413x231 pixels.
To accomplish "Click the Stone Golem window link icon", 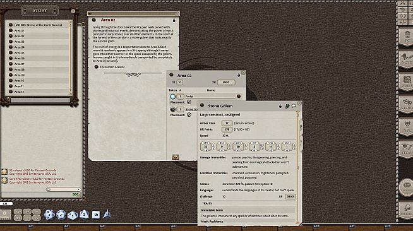I will tap(202, 105).
